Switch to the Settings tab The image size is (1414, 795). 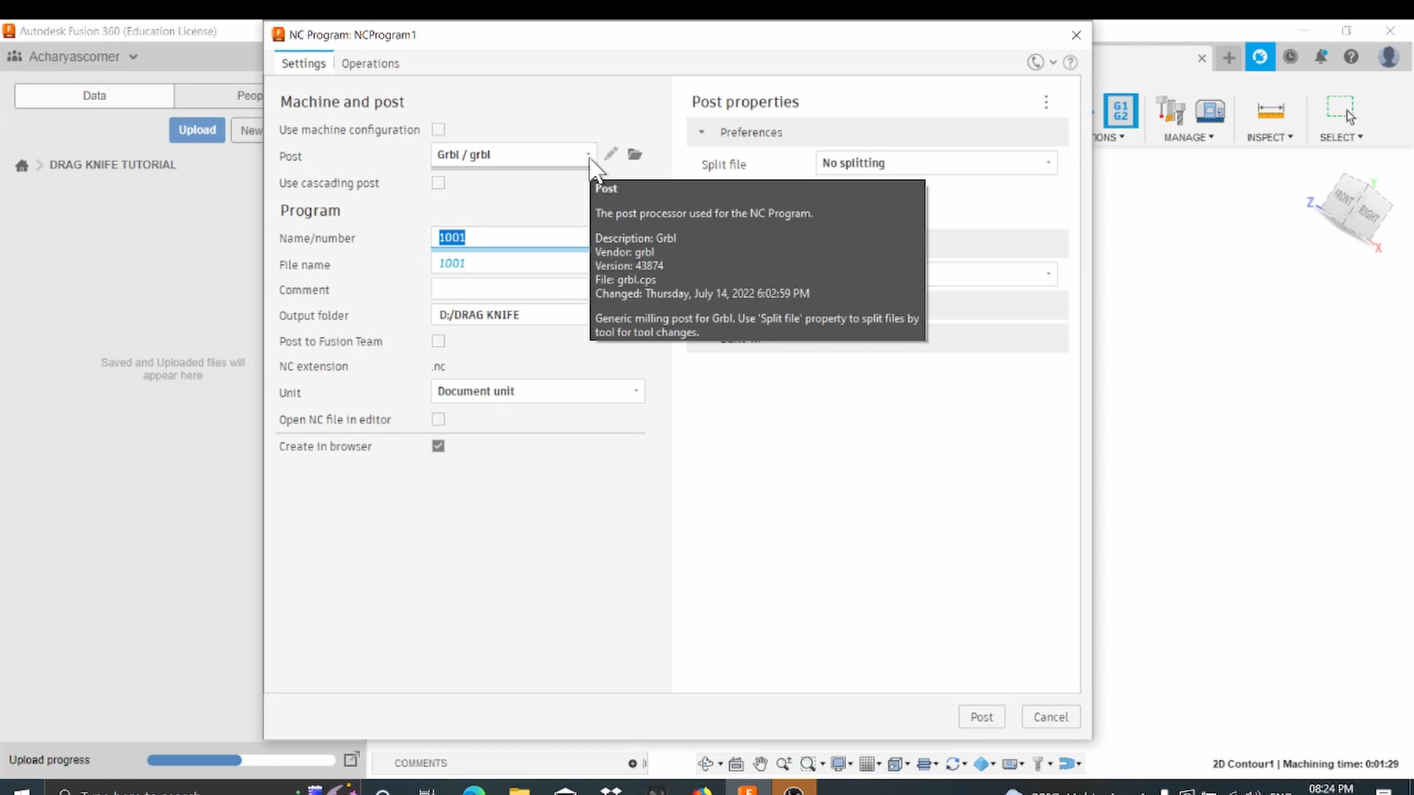coord(303,63)
